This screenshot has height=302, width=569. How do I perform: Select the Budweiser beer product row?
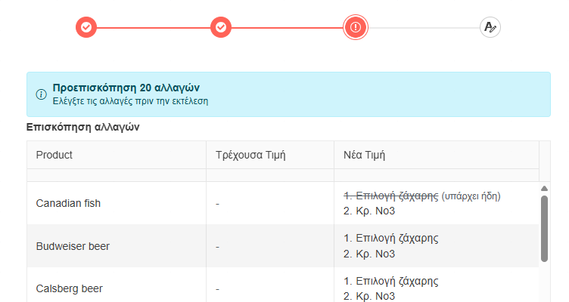[x=73, y=246]
